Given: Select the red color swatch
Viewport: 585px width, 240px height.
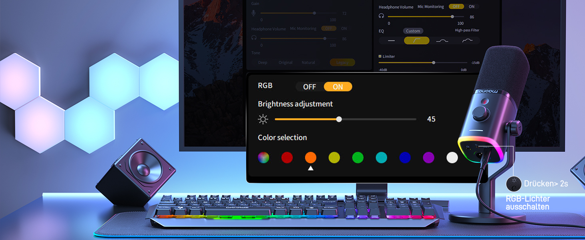Looking at the screenshot, I should click(287, 158).
